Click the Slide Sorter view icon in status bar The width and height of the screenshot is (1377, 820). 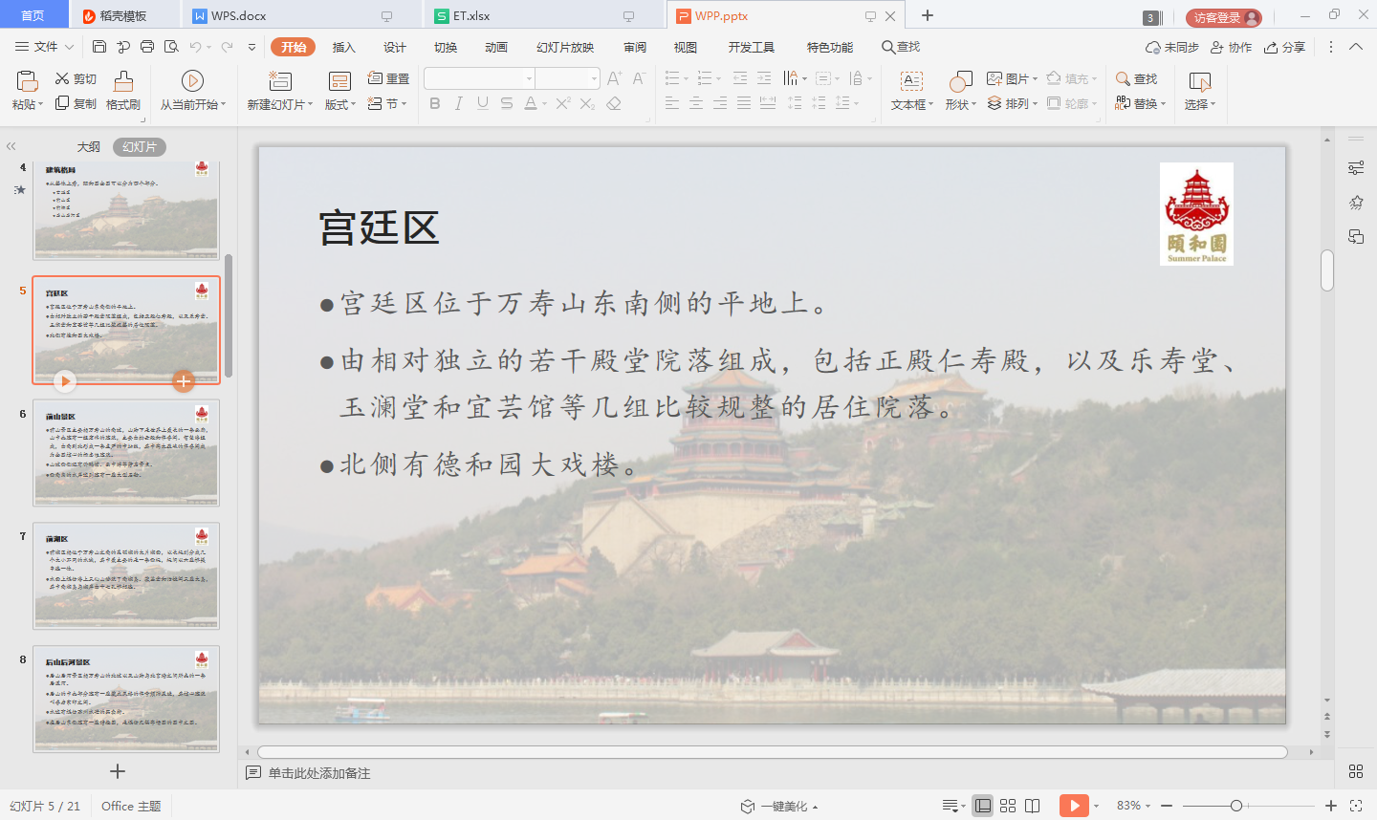1008,806
